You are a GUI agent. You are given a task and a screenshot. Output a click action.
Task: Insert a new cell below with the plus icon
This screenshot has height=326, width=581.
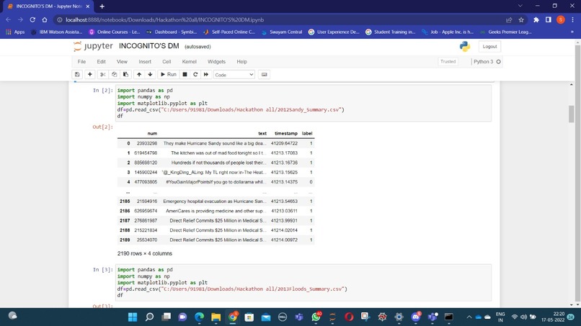89,74
